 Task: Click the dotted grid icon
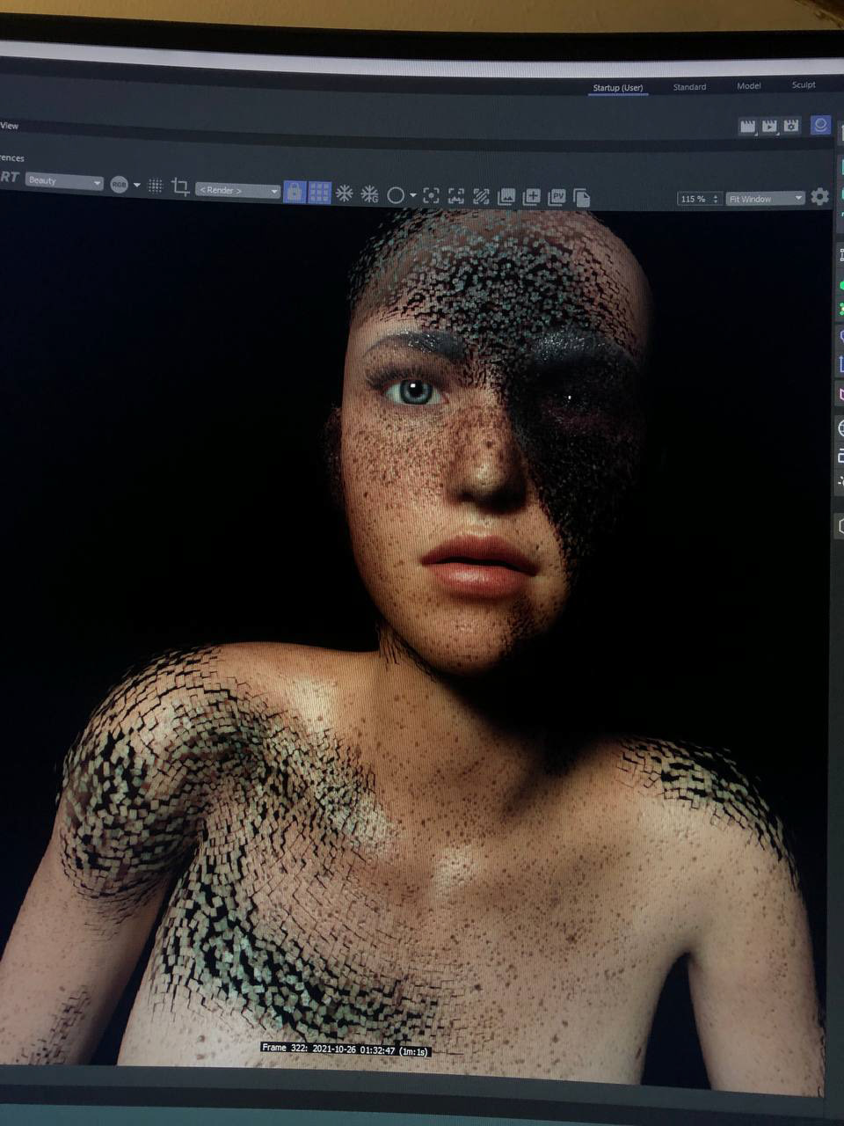click(x=156, y=186)
